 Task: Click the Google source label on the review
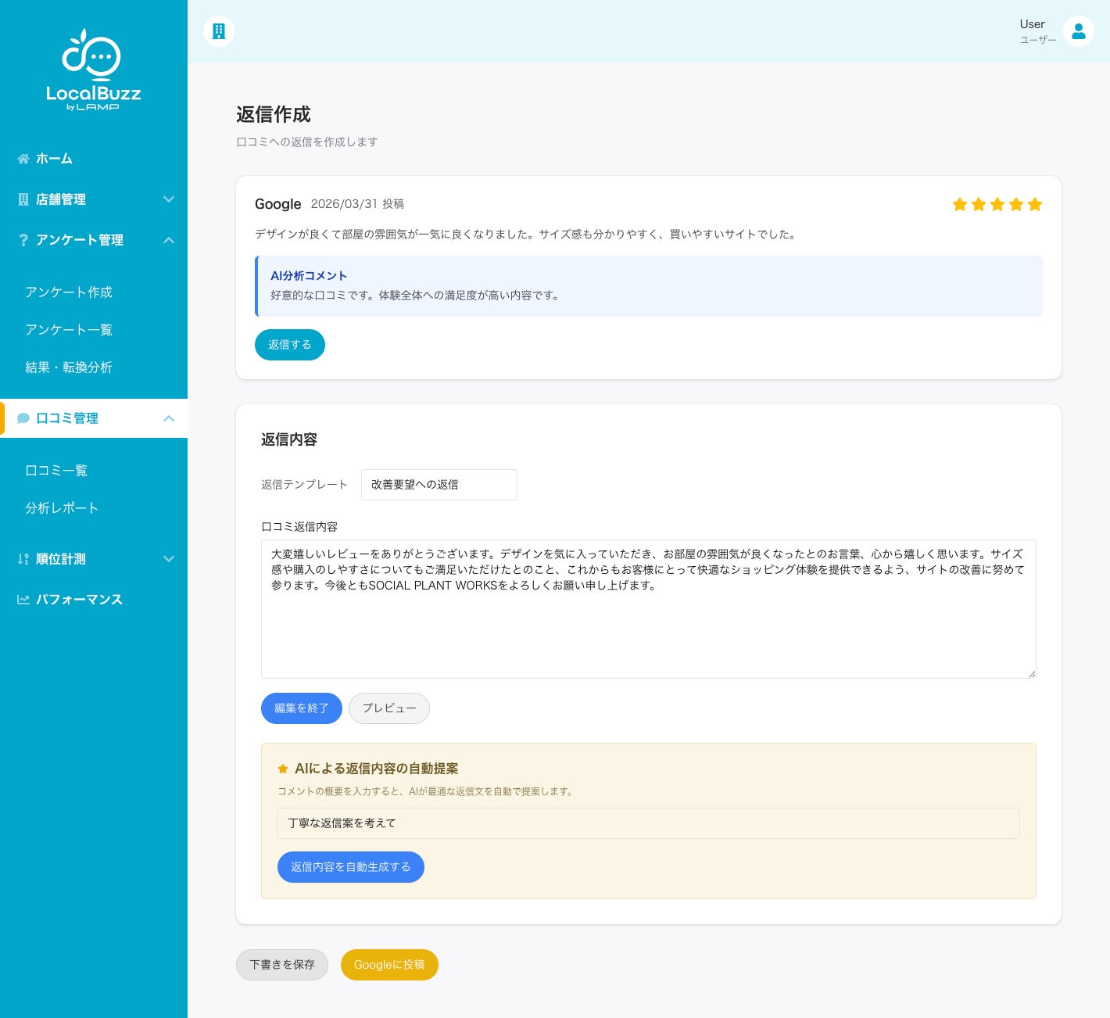[277, 204]
